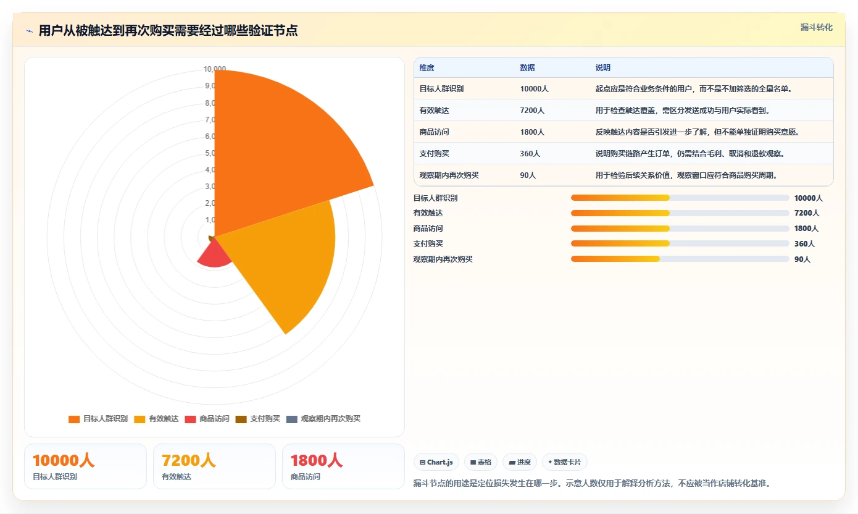Screen dimensions: 858x514
Task: Toggle 有效触达 series in the chart legend
Action: point(156,419)
